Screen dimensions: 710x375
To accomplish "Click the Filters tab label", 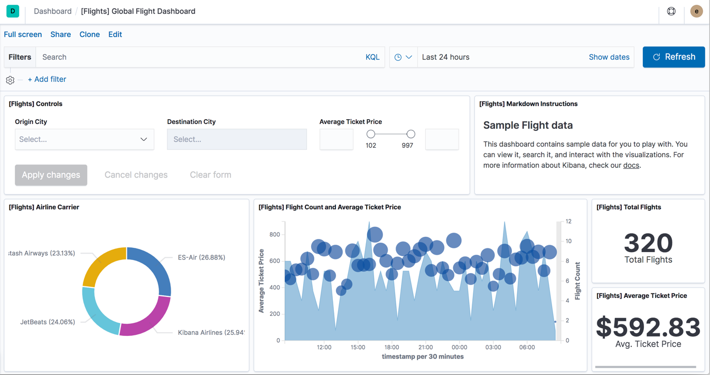I will coord(20,57).
